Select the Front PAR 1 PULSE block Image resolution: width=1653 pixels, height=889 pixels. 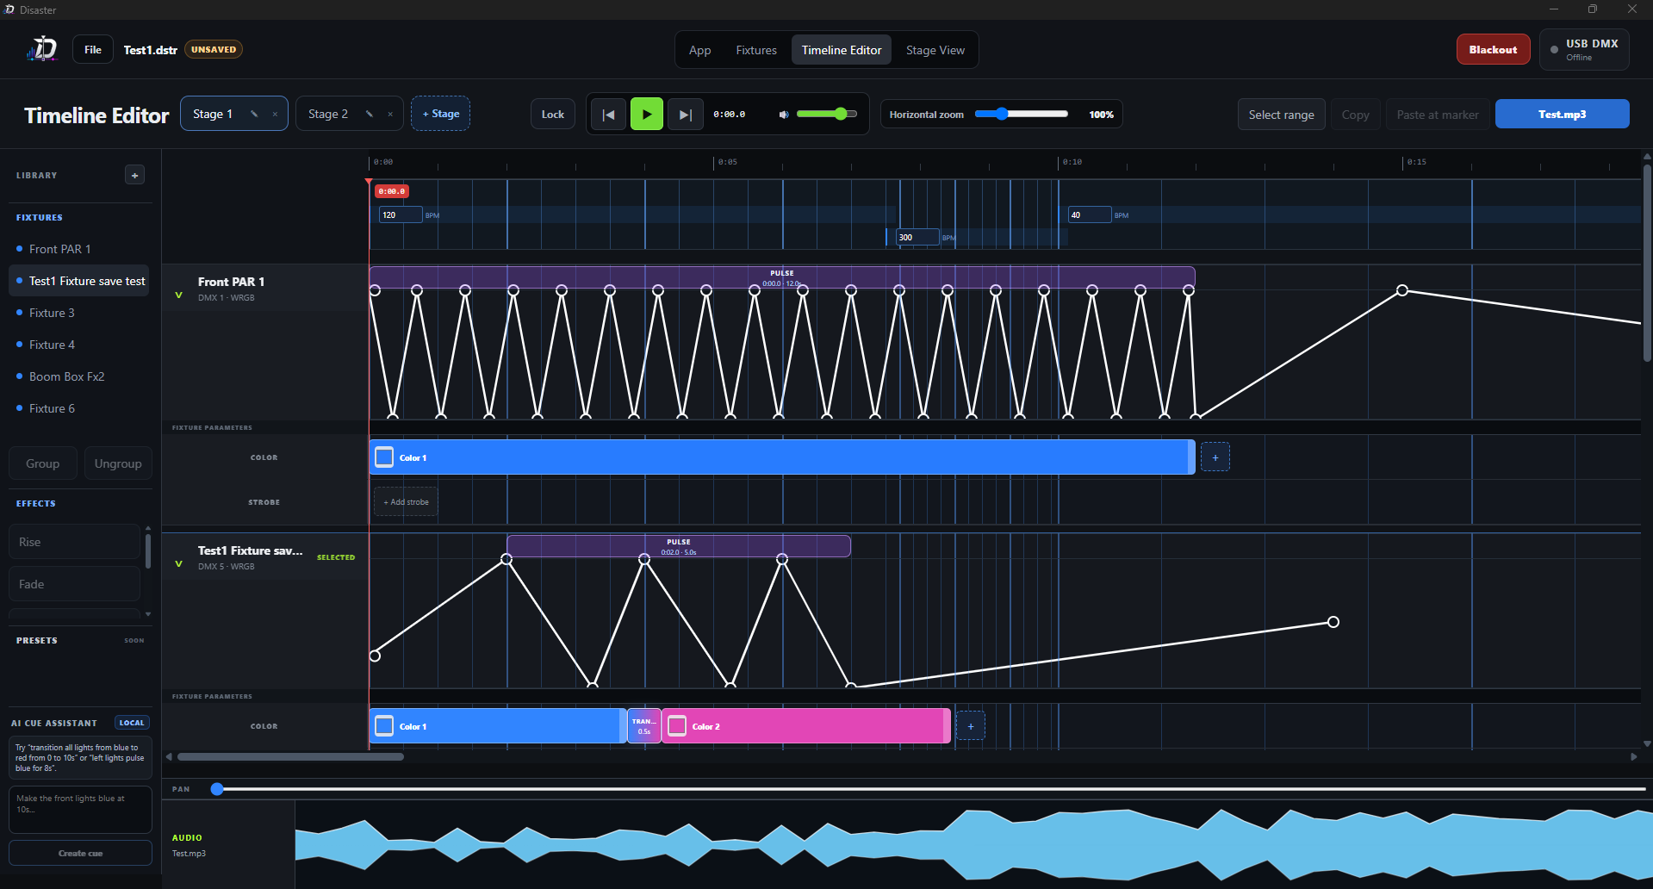point(782,277)
